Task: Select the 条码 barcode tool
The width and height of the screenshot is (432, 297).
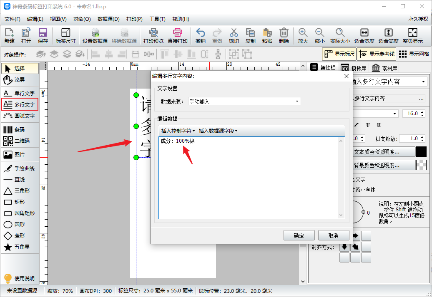Action: tap(20, 130)
